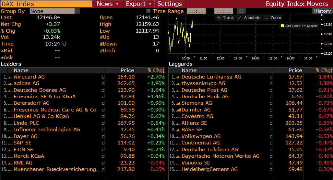
Task: Click the Merck KGaA name
Action: point(29,156)
